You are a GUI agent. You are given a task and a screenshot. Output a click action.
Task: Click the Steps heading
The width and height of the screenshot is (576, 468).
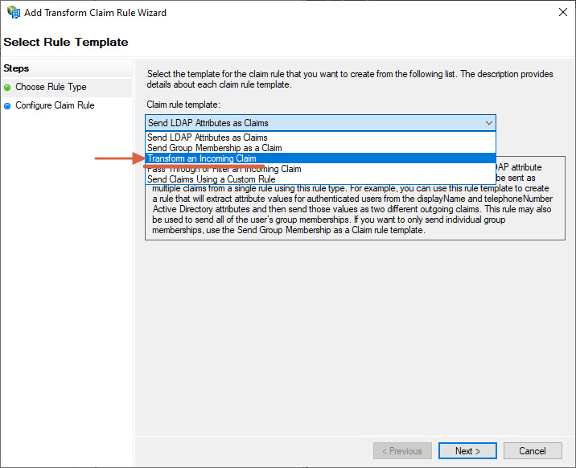pyautogui.click(x=16, y=68)
